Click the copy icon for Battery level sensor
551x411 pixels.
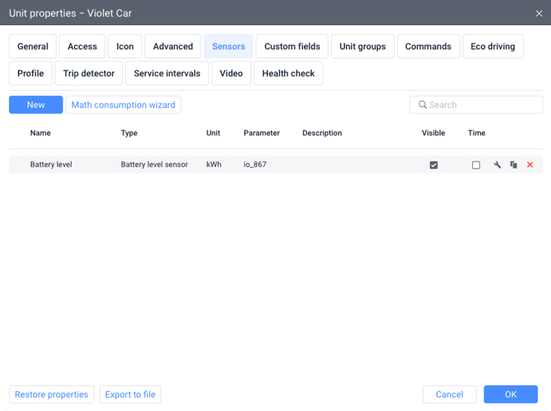514,165
